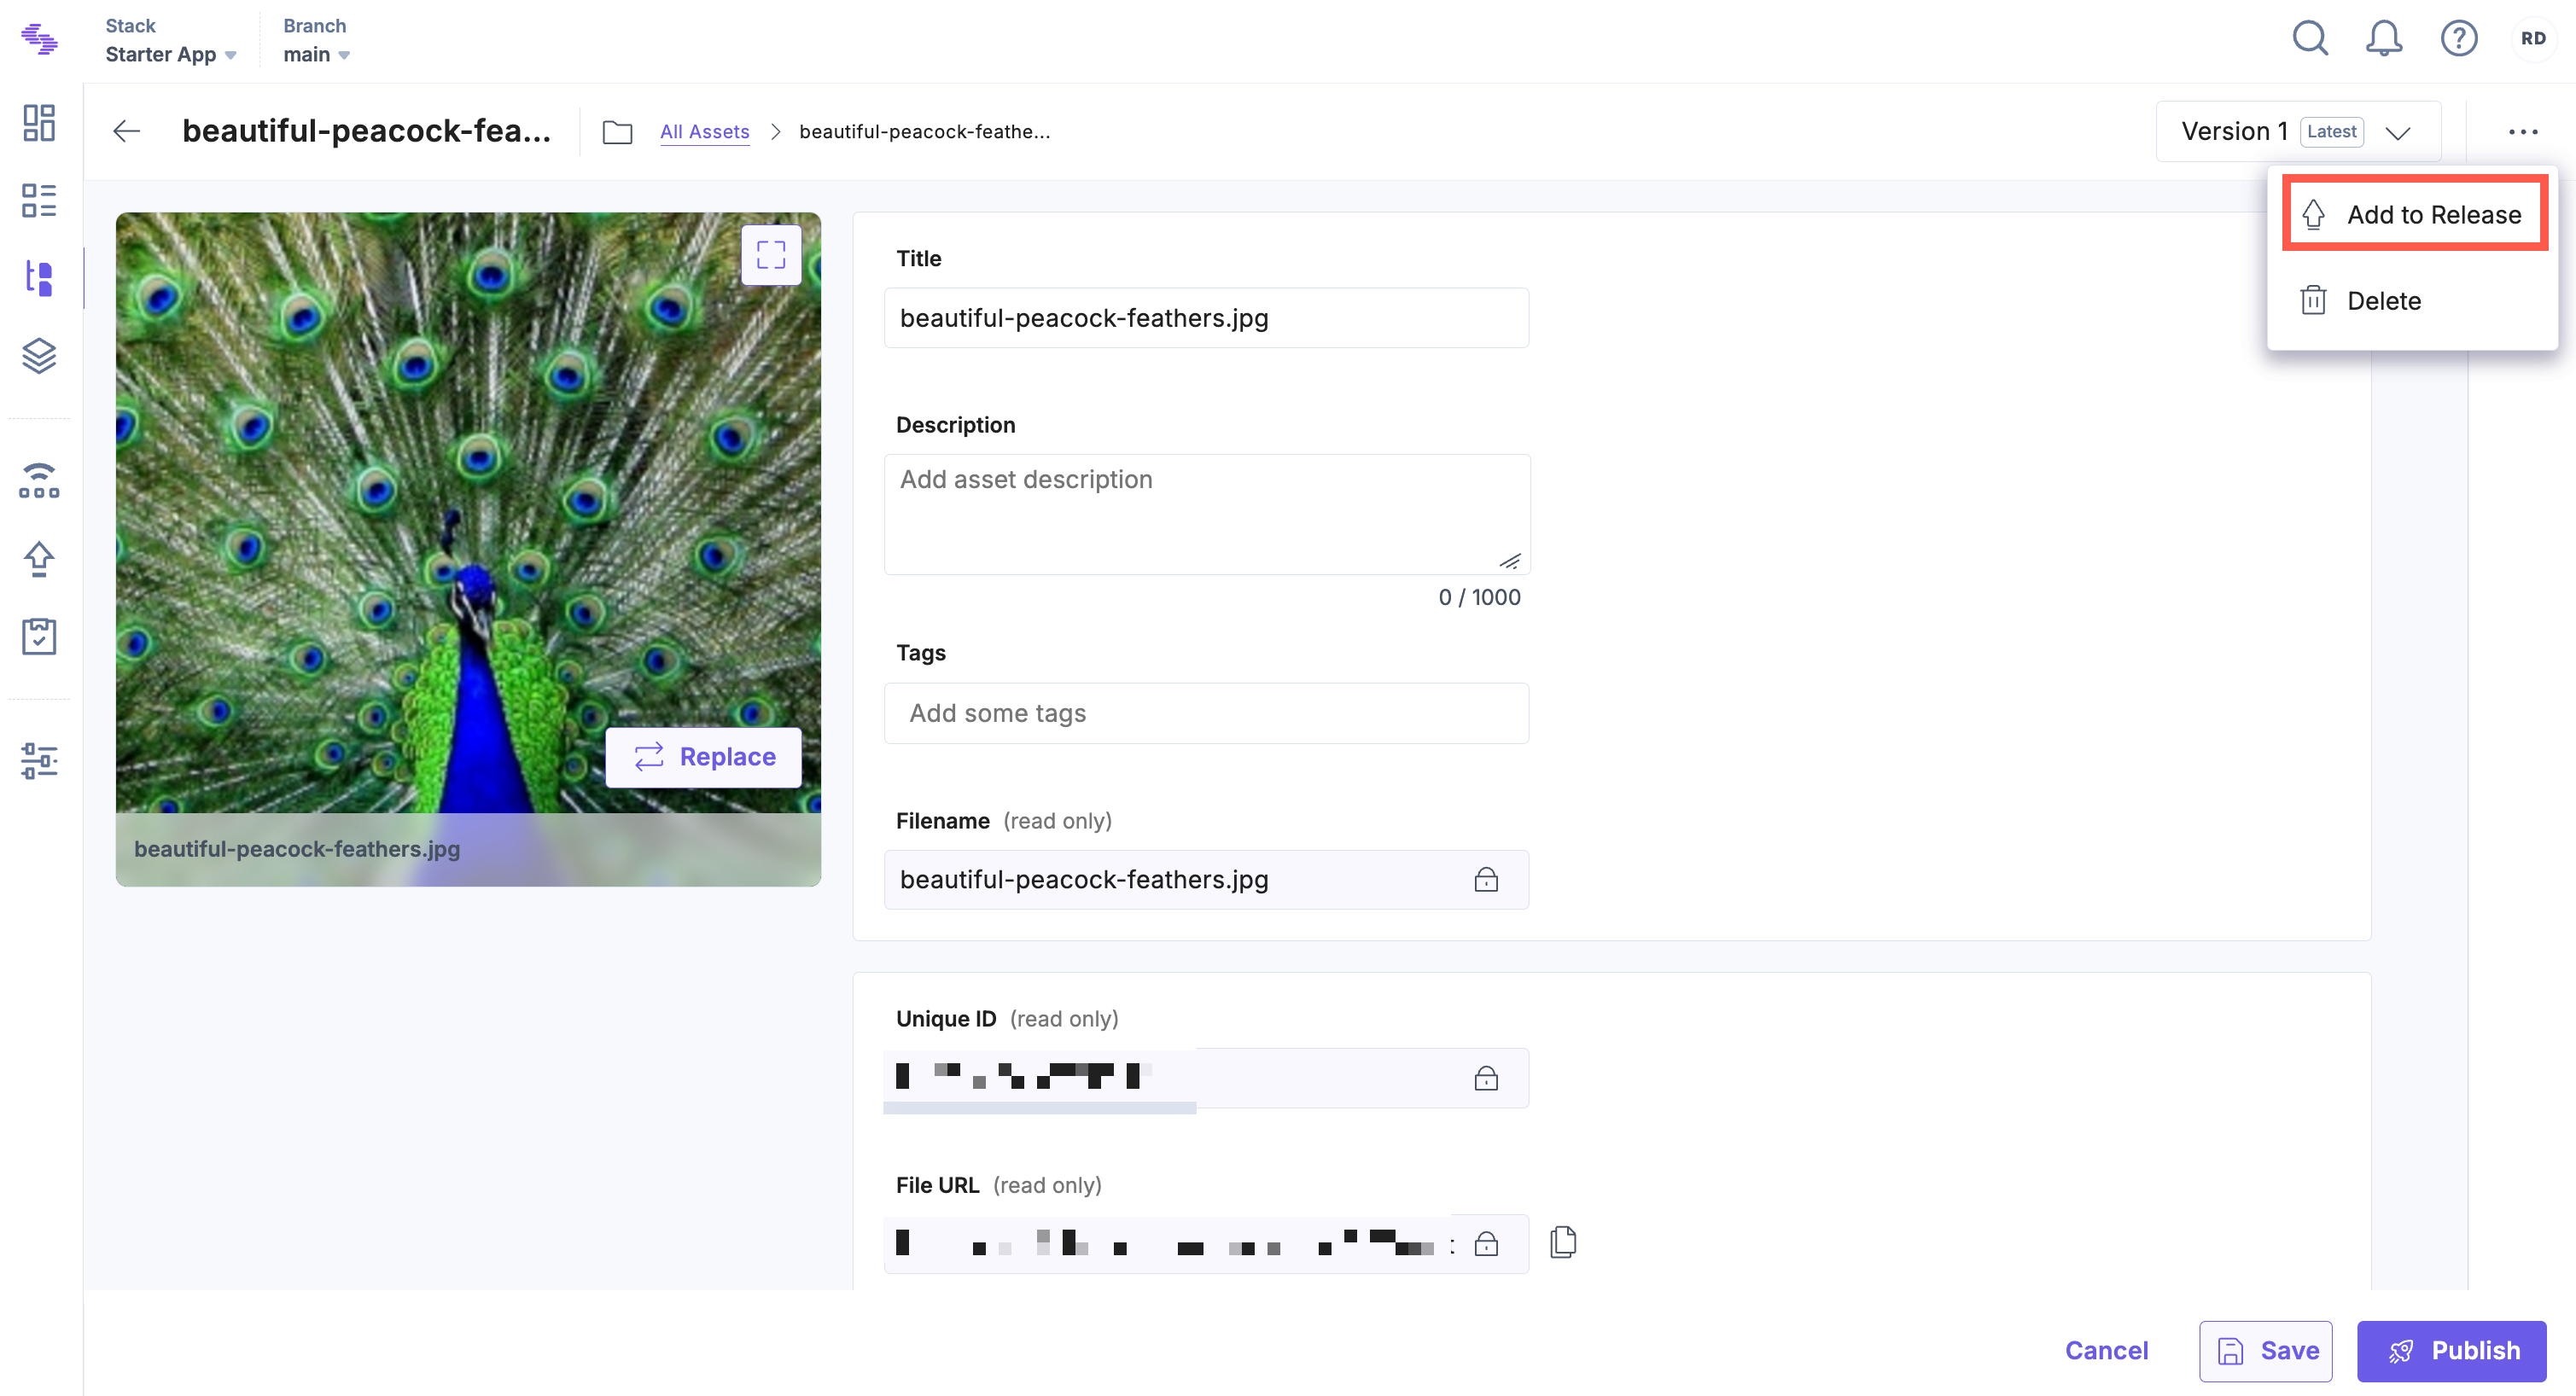
Task: Click the 'Latest' version badge
Action: coord(2332,131)
